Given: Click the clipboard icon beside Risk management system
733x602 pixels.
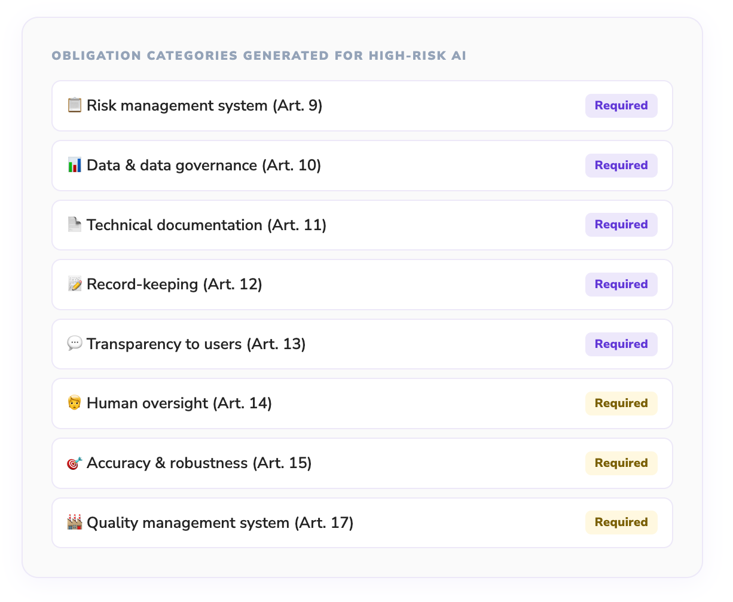Looking at the screenshot, I should tap(74, 106).
